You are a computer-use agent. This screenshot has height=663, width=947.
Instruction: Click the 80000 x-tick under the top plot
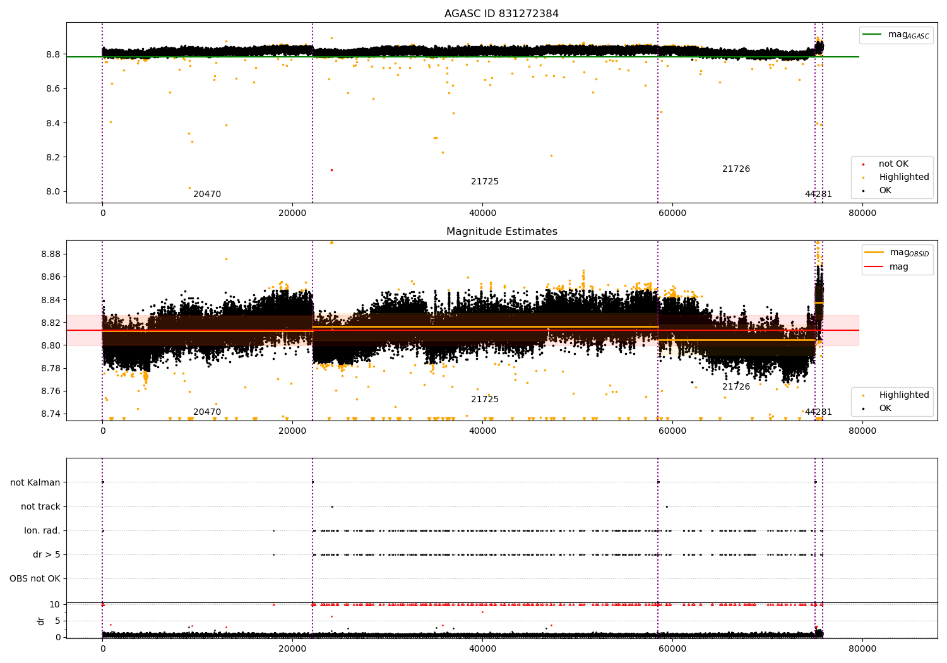pyautogui.click(x=862, y=213)
